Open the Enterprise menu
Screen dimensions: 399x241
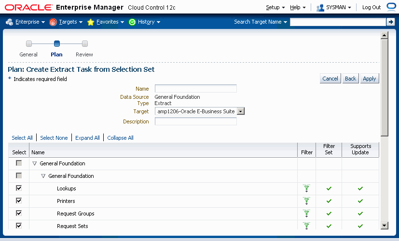pos(30,22)
